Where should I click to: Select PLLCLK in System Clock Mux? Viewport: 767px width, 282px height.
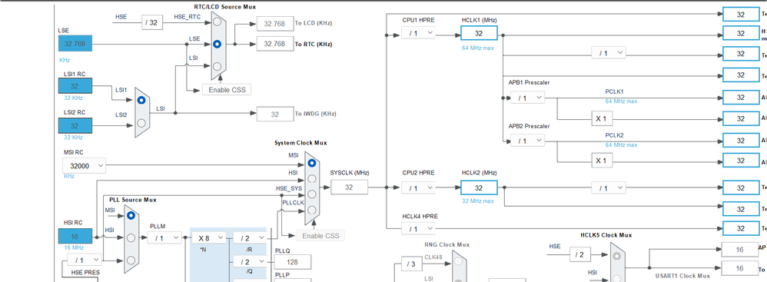click(x=311, y=211)
